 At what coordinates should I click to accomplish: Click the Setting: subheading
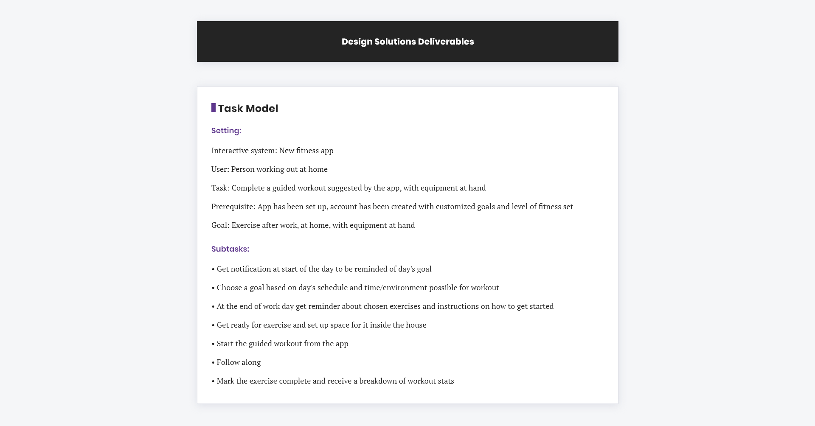(226, 131)
